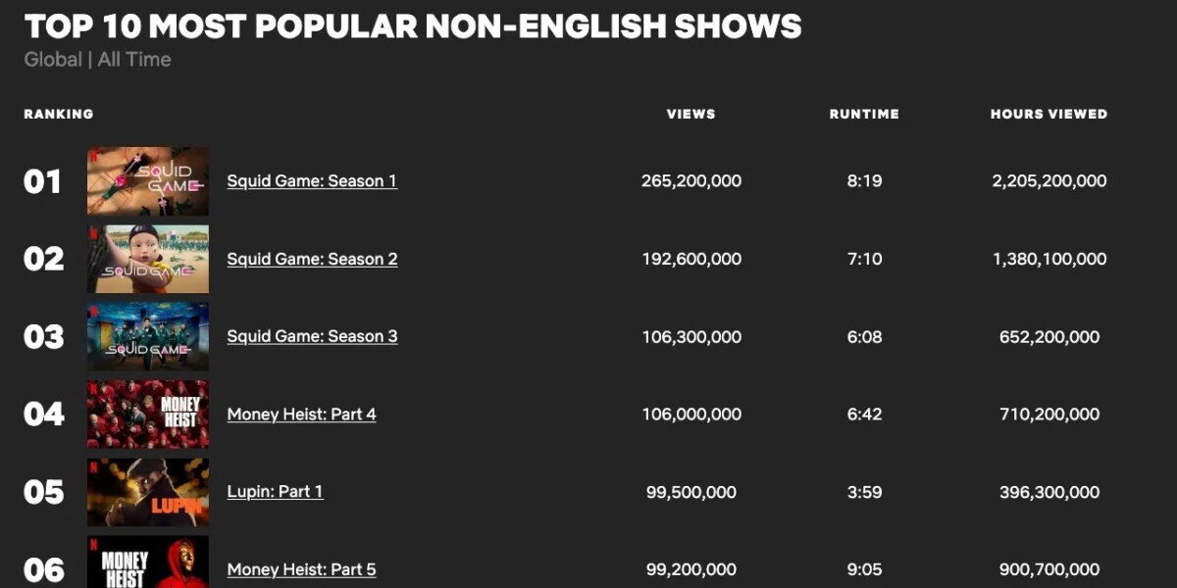Open the Squid Game: Season 1 link
Viewport: 1177px width, 588px height.
[312, 181]
